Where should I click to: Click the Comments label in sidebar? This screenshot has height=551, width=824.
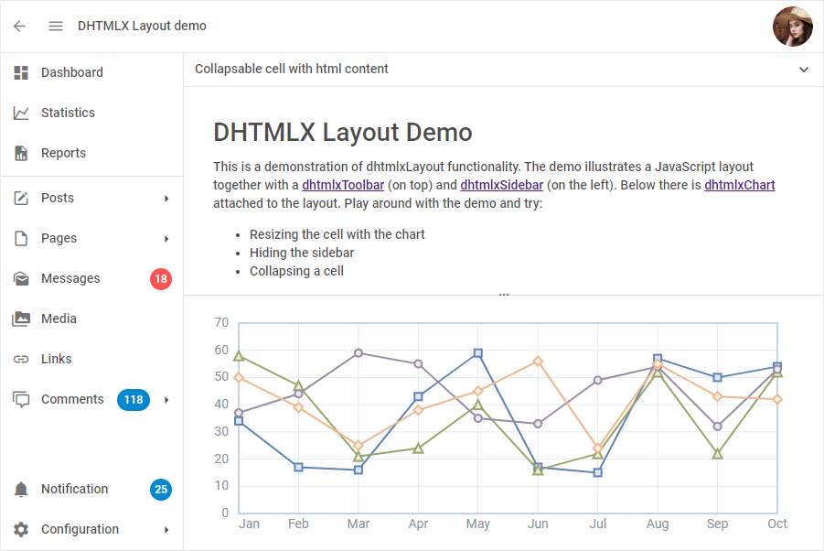tap(72, 400)
